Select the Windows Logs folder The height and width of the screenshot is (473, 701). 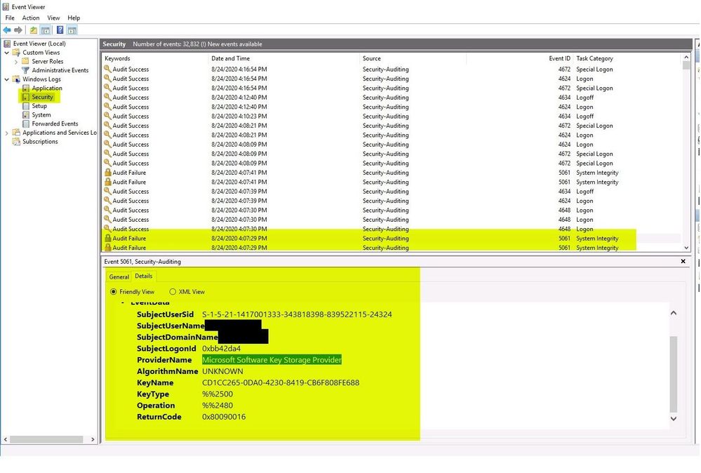click(41, 79)
